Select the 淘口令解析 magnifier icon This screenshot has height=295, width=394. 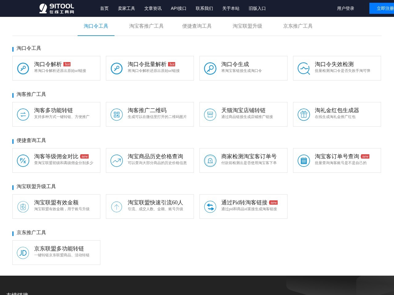click(23, 68)
